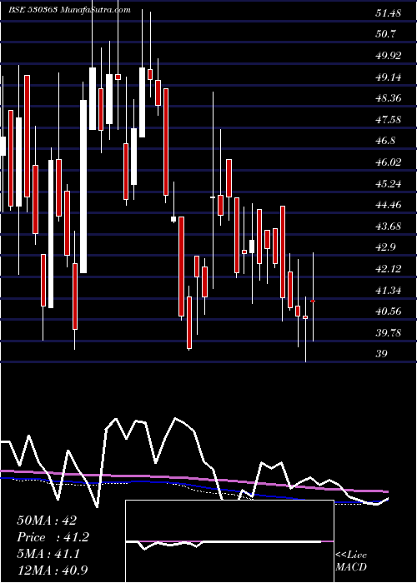Click the 12MA : 40.9 readout
Image resolution: width=417 pixels, height=583 pixels.
click(53, 570)
